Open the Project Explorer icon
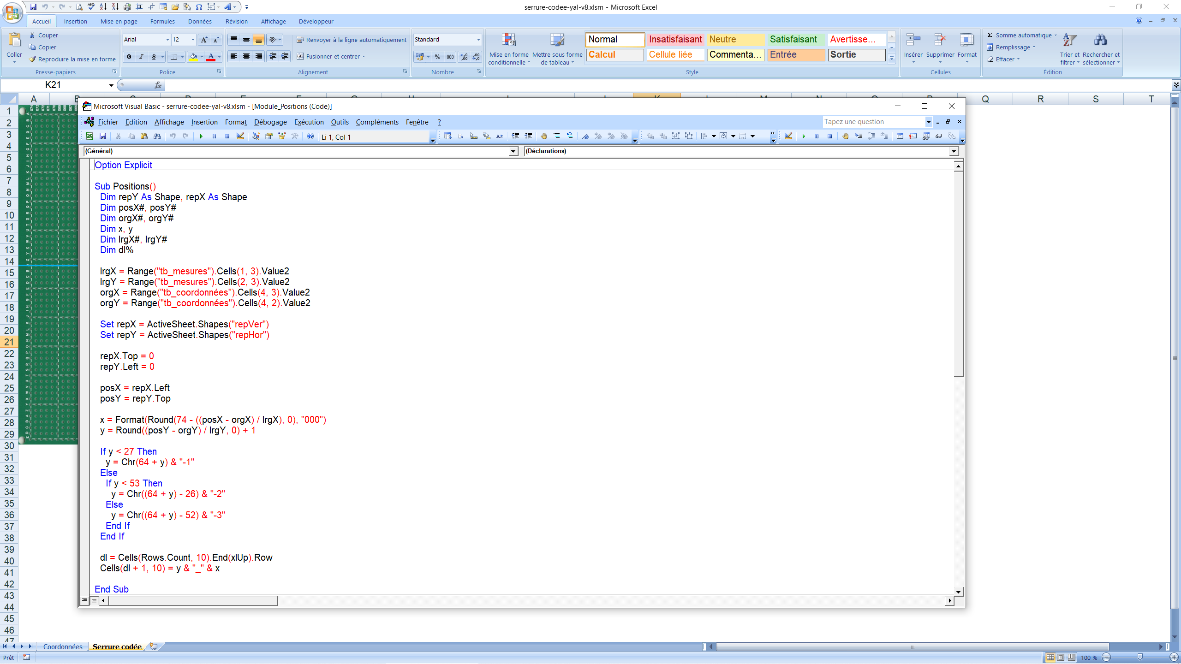 (256, 136)
